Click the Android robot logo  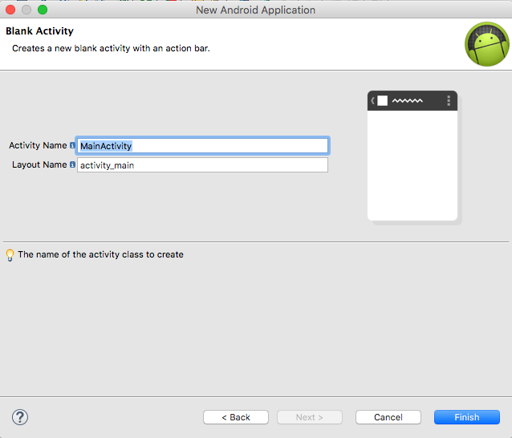[x=487, y=44]
